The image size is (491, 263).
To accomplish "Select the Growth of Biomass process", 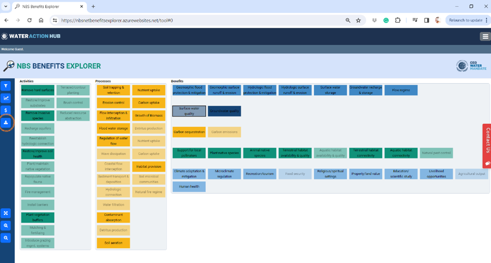I will click(149, 116).
